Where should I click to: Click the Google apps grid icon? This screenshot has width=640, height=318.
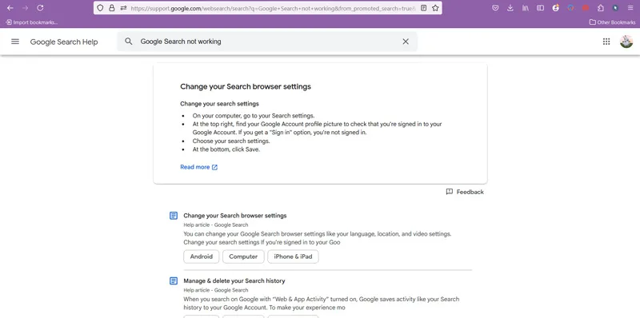pos(606,42)
